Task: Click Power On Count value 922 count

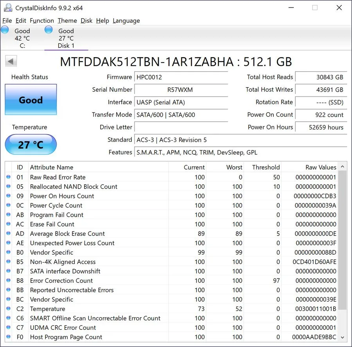Action: [321, 115]
